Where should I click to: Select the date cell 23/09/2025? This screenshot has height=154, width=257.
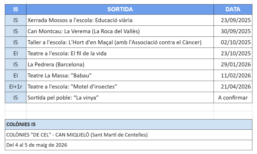(235, 20)
